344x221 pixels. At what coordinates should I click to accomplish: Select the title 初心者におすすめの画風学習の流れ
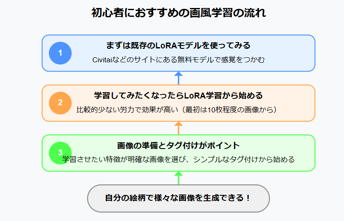(178, 13)
